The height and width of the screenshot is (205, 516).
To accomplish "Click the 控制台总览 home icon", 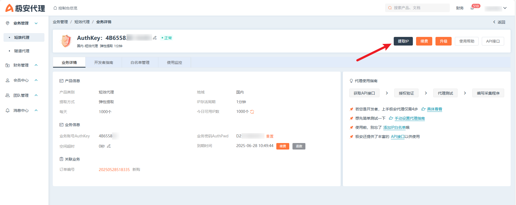I will 55,8.
